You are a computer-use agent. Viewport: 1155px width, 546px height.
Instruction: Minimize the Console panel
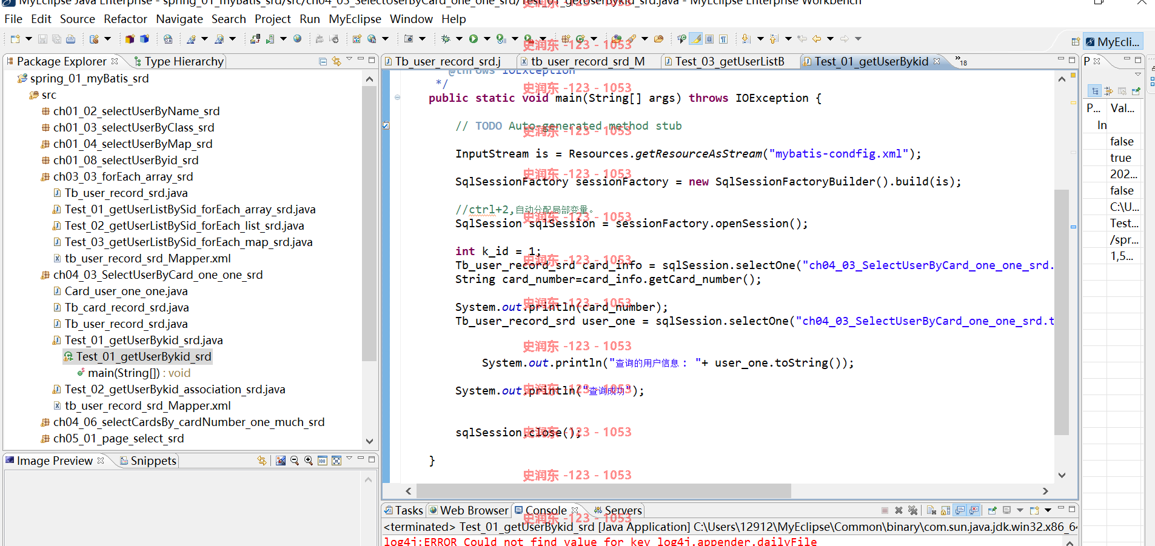pos(1061,508)
